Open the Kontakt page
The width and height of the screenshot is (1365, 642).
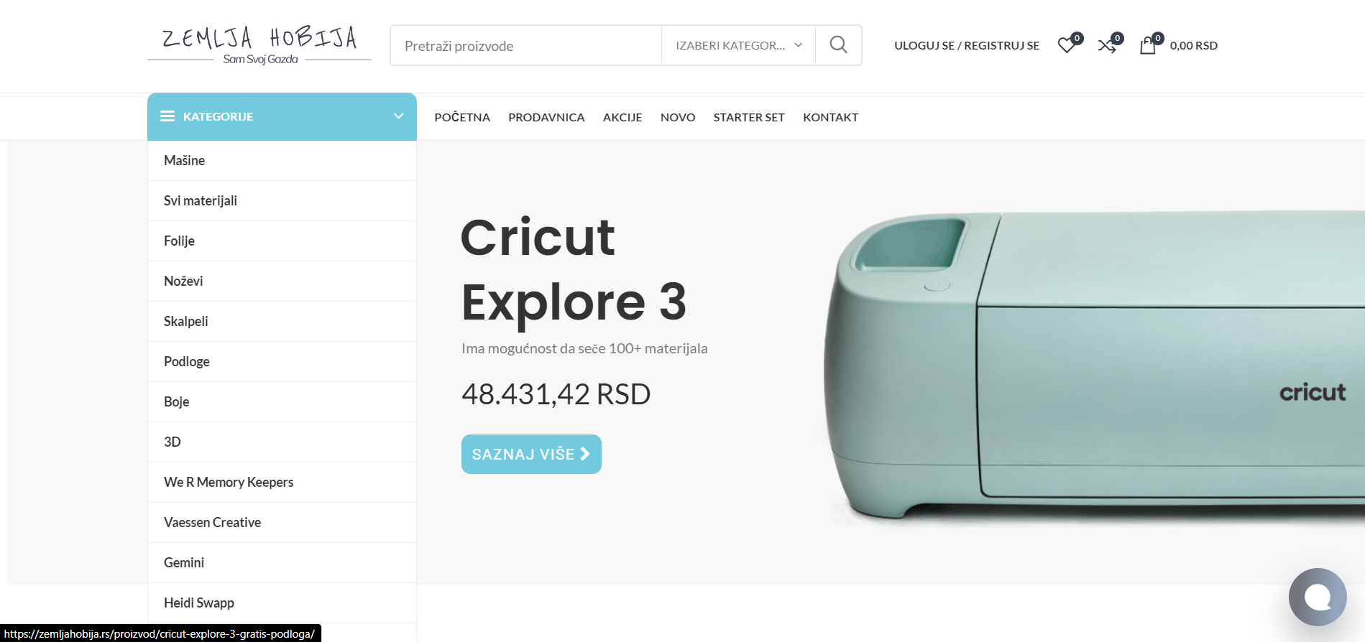pyautogui.click(x=830, y=117)
